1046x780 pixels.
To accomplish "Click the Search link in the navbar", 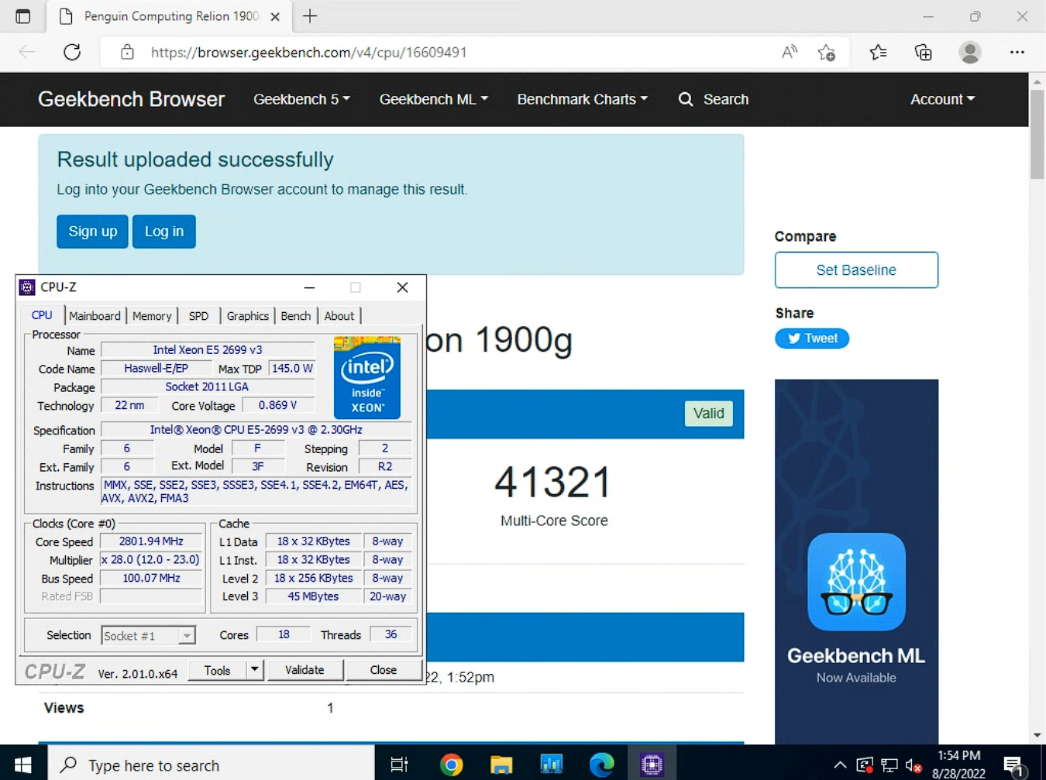I will (726, 99).
